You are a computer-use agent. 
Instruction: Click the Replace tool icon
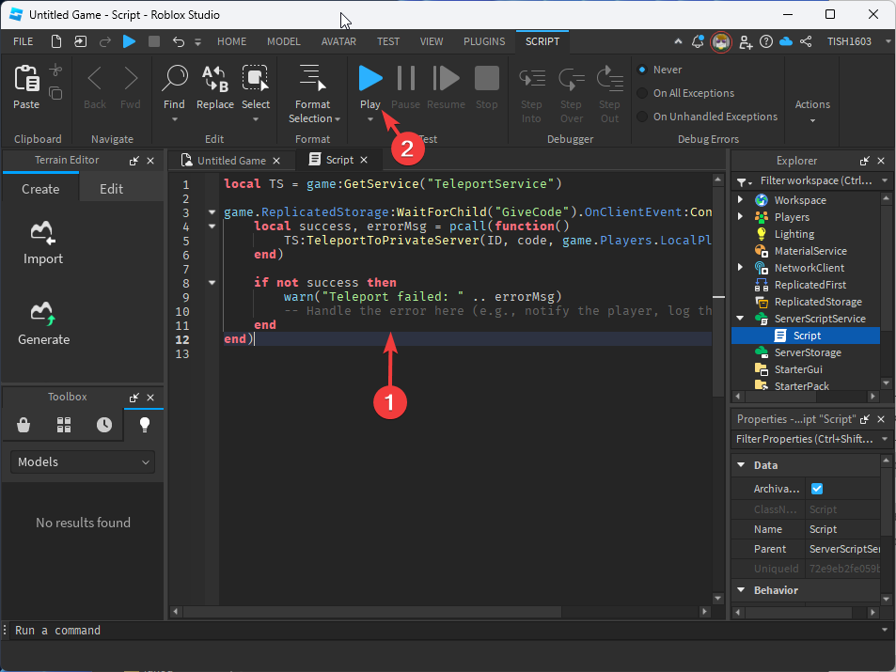pyautogui.click(x=215, y=80)
